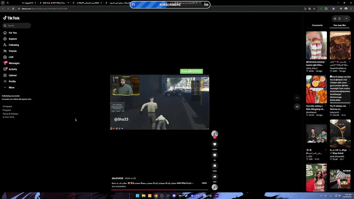Go to previous video with up chevron

(297, 98)
